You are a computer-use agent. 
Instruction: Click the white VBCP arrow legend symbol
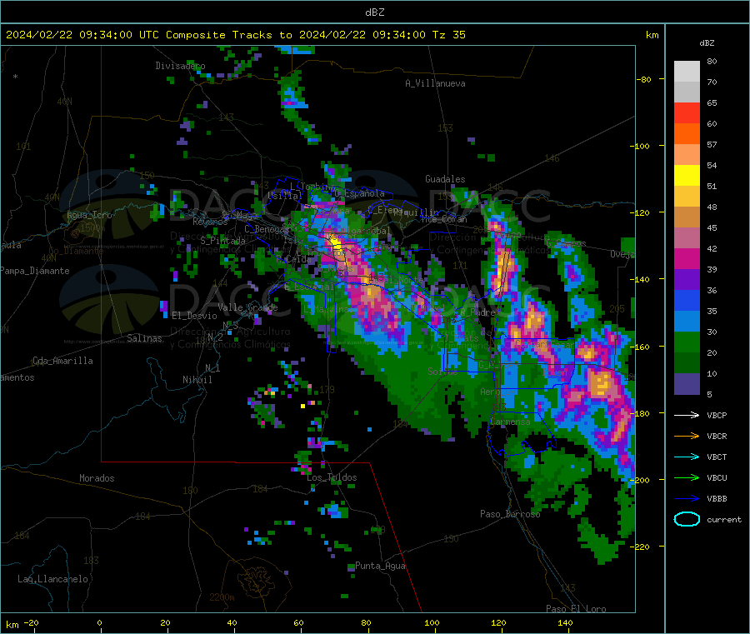[687, 415]
